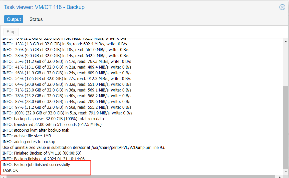Click the line 'stopping kvm after backup task'

tap(36, 130)
